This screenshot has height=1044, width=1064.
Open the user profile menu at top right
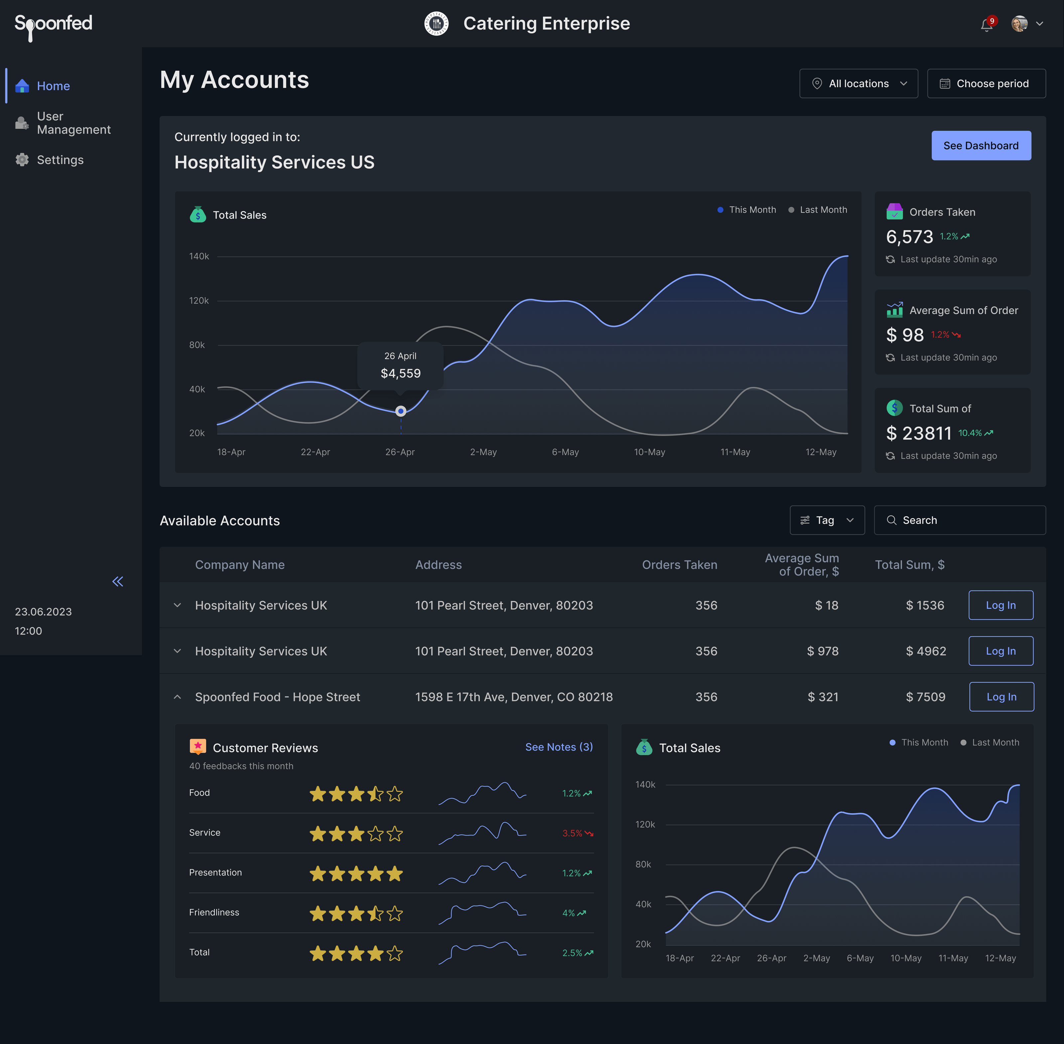(1021, 23)
